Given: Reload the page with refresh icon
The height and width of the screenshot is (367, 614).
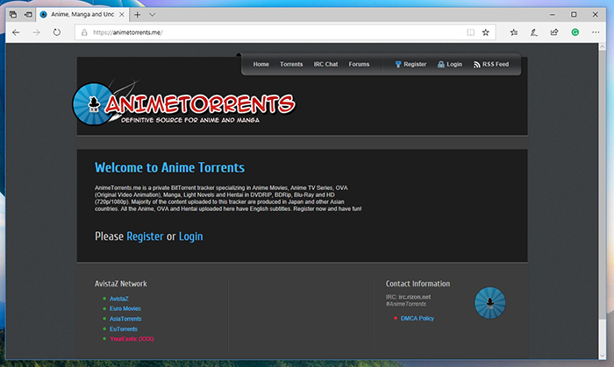Looking at the screenshot, I should tap(57, 32).
